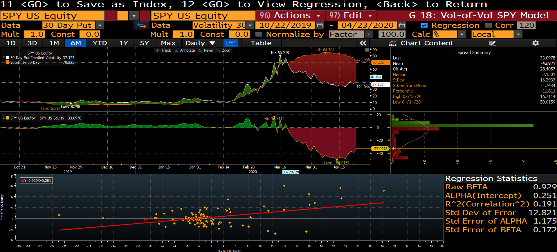Select the 6M range tab

tap(76, 43)
